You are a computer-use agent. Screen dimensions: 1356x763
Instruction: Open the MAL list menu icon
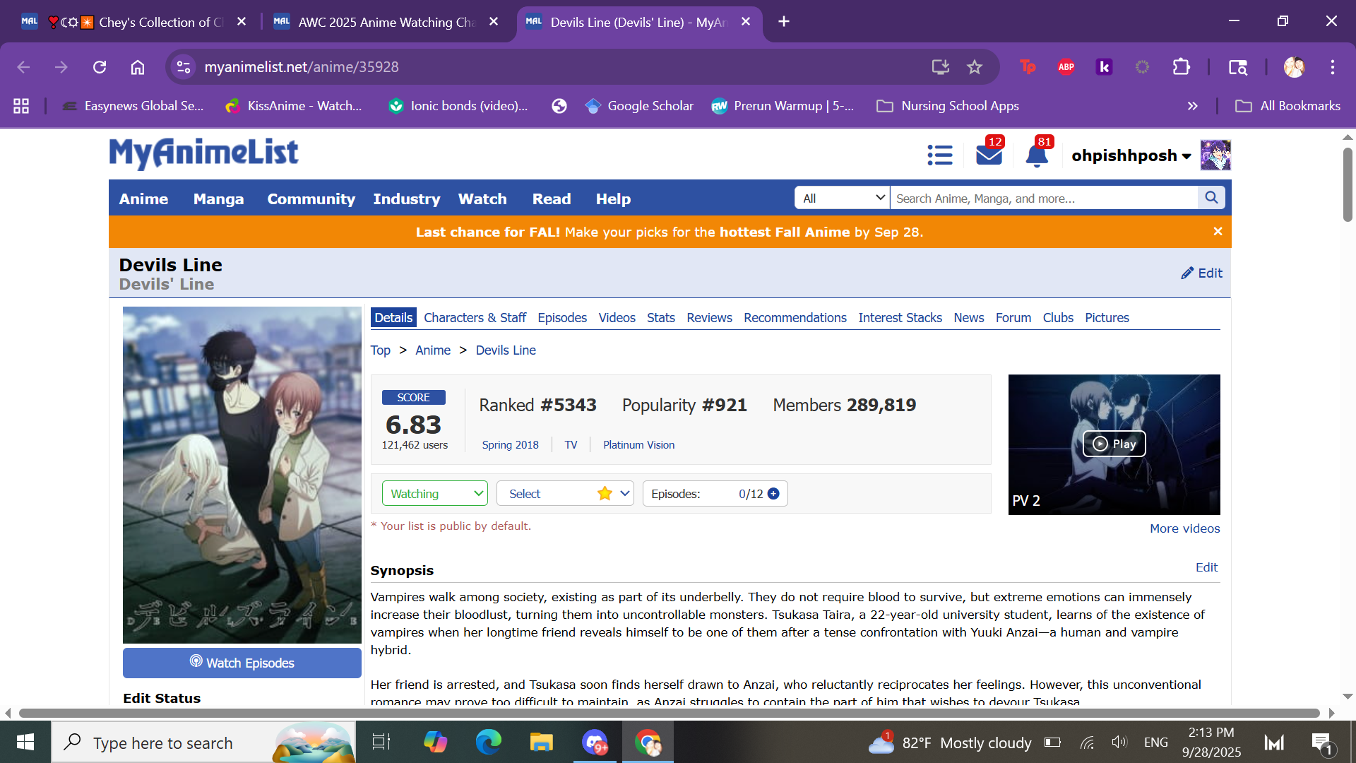click(x=940, y=155)
